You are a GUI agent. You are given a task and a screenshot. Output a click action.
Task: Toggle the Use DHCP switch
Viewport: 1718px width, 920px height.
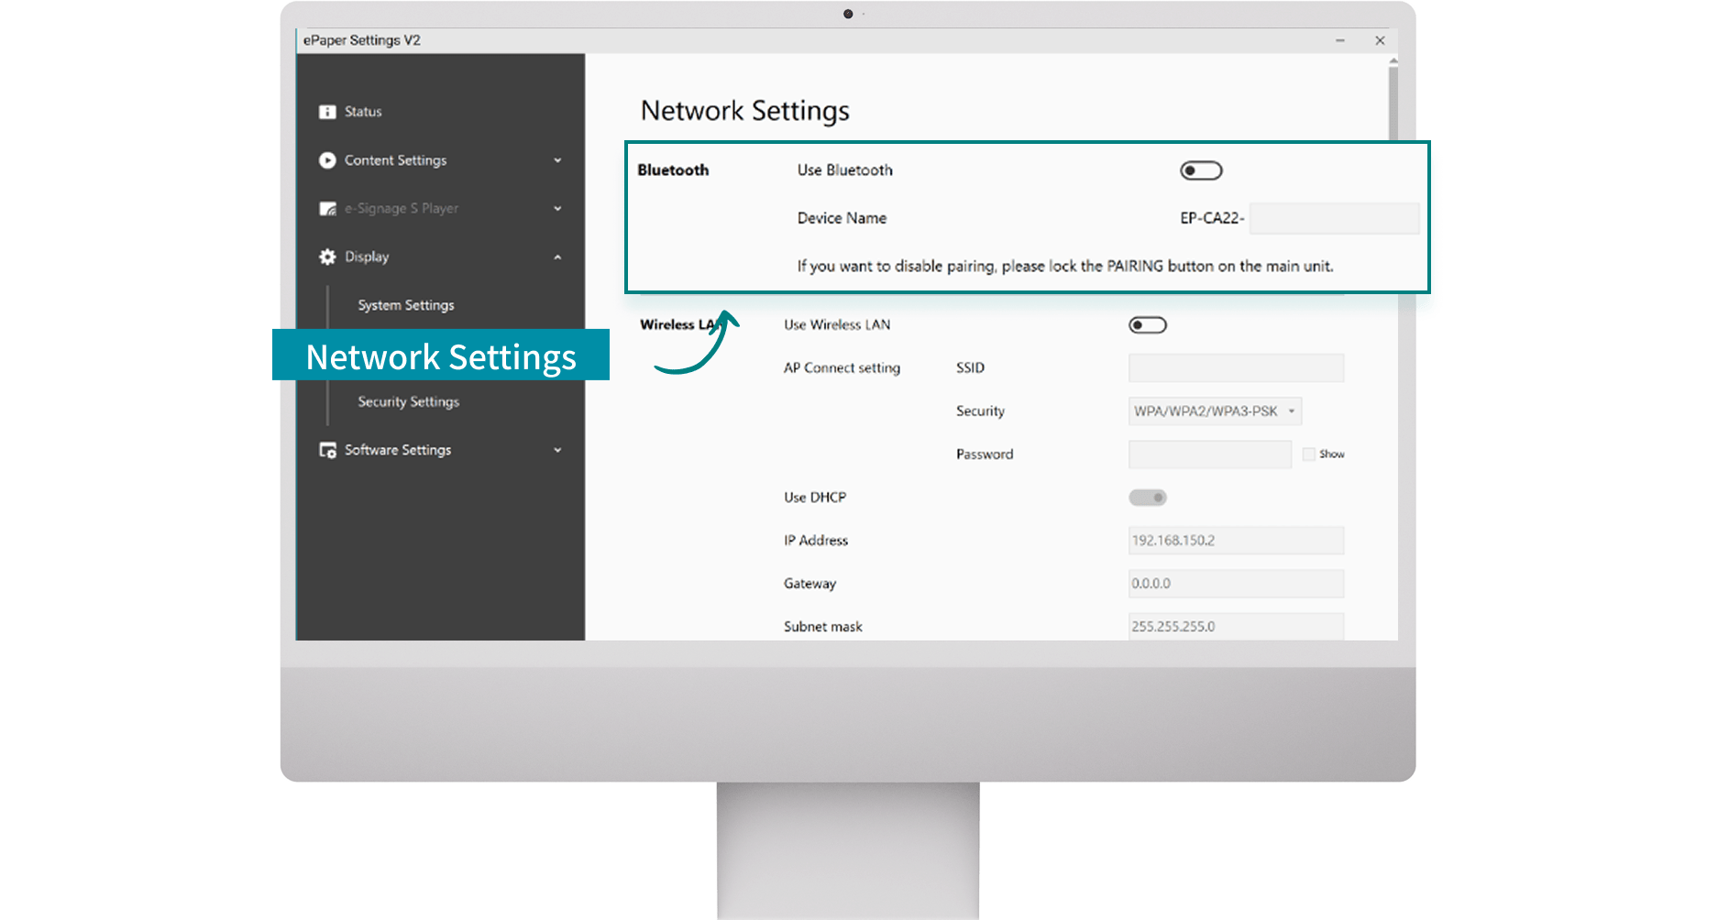tap(1148, 498)
